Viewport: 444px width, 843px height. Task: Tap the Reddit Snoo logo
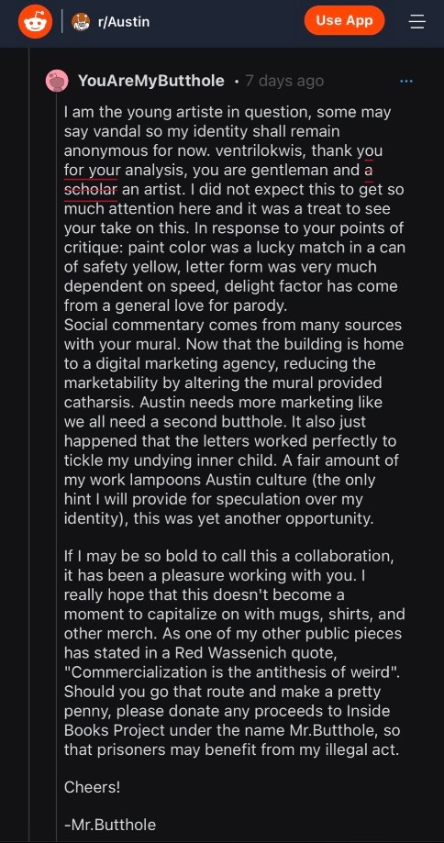pos(35,21)
